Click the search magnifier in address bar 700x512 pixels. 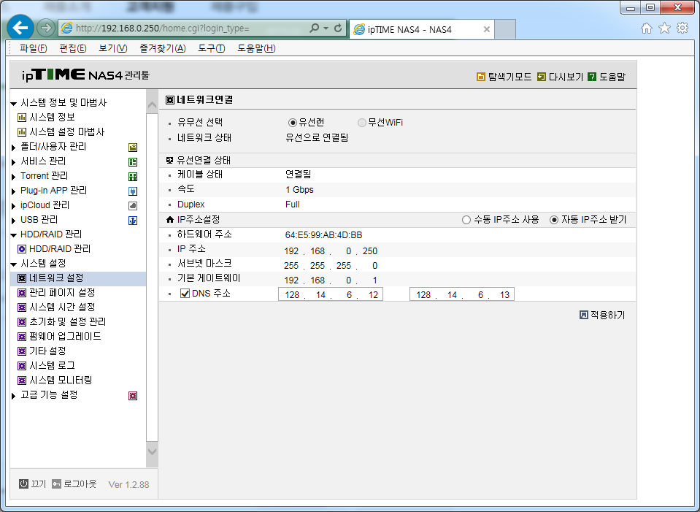click(x=315, y=28)
